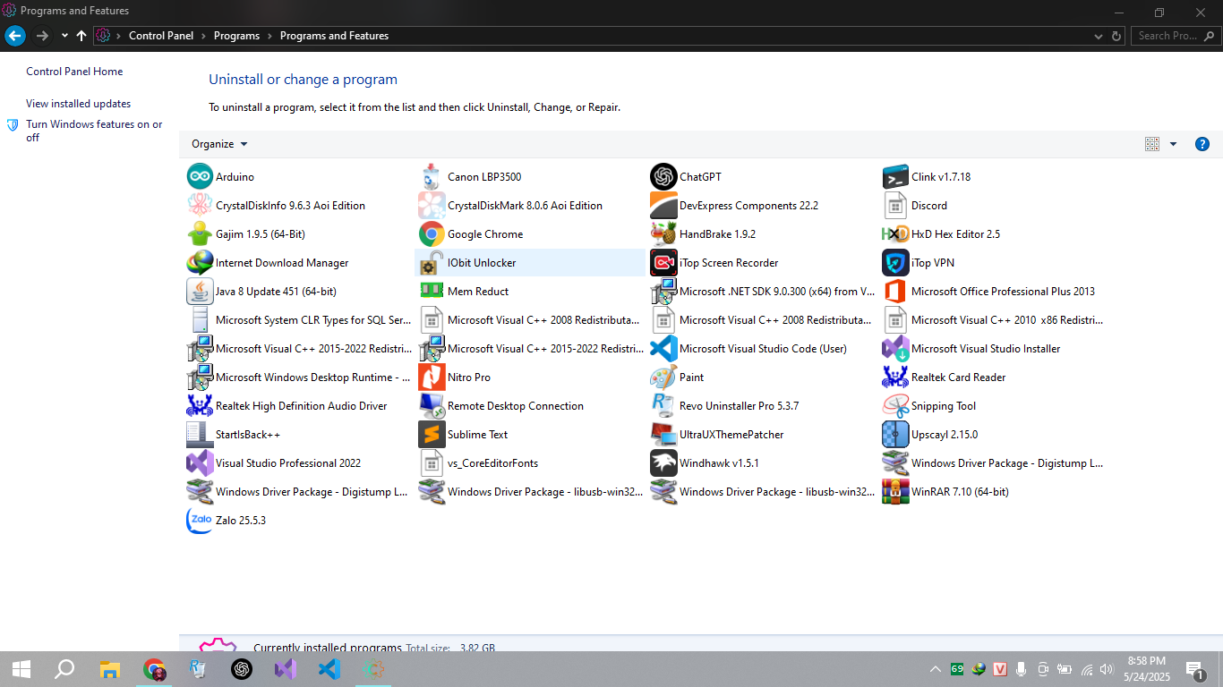The height and width of the screenshot is (687, 1223).
Task: Select the Java 8 Update 451 icon
Action: [200, 291]
